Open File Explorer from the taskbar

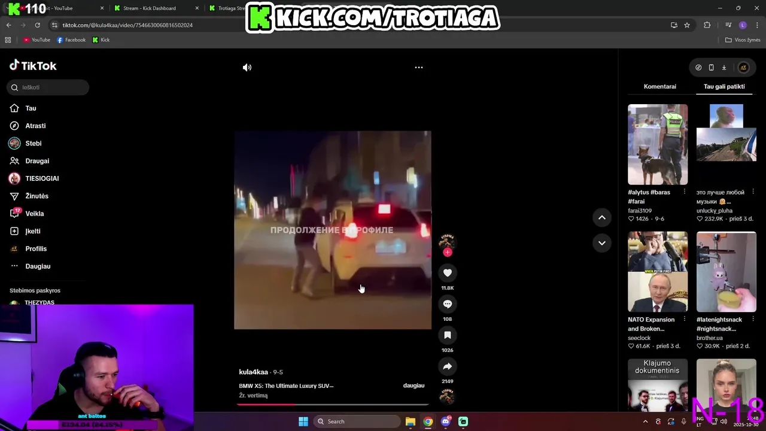pyautogui.click(x=411, y=421)
